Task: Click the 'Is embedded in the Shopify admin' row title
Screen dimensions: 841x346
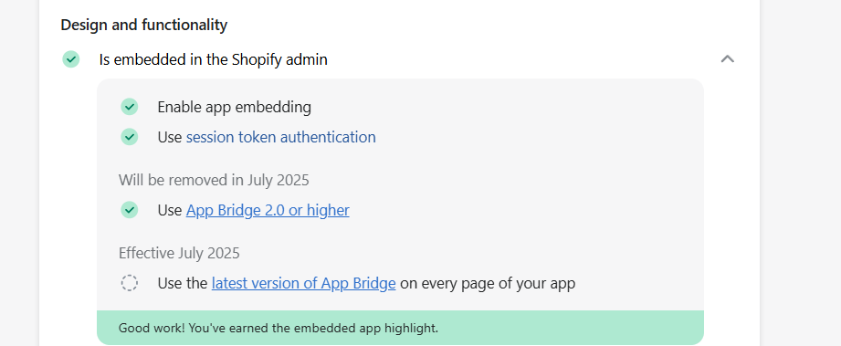Action: [x=213, y=59]
